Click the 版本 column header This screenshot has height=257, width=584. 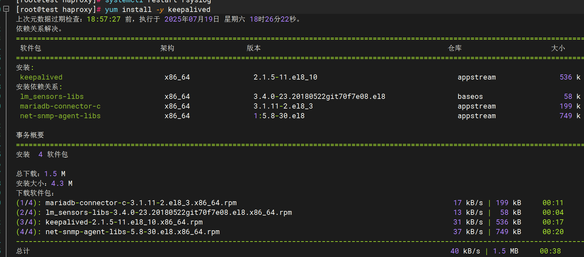pyautogui.click(x=254, y=48)
